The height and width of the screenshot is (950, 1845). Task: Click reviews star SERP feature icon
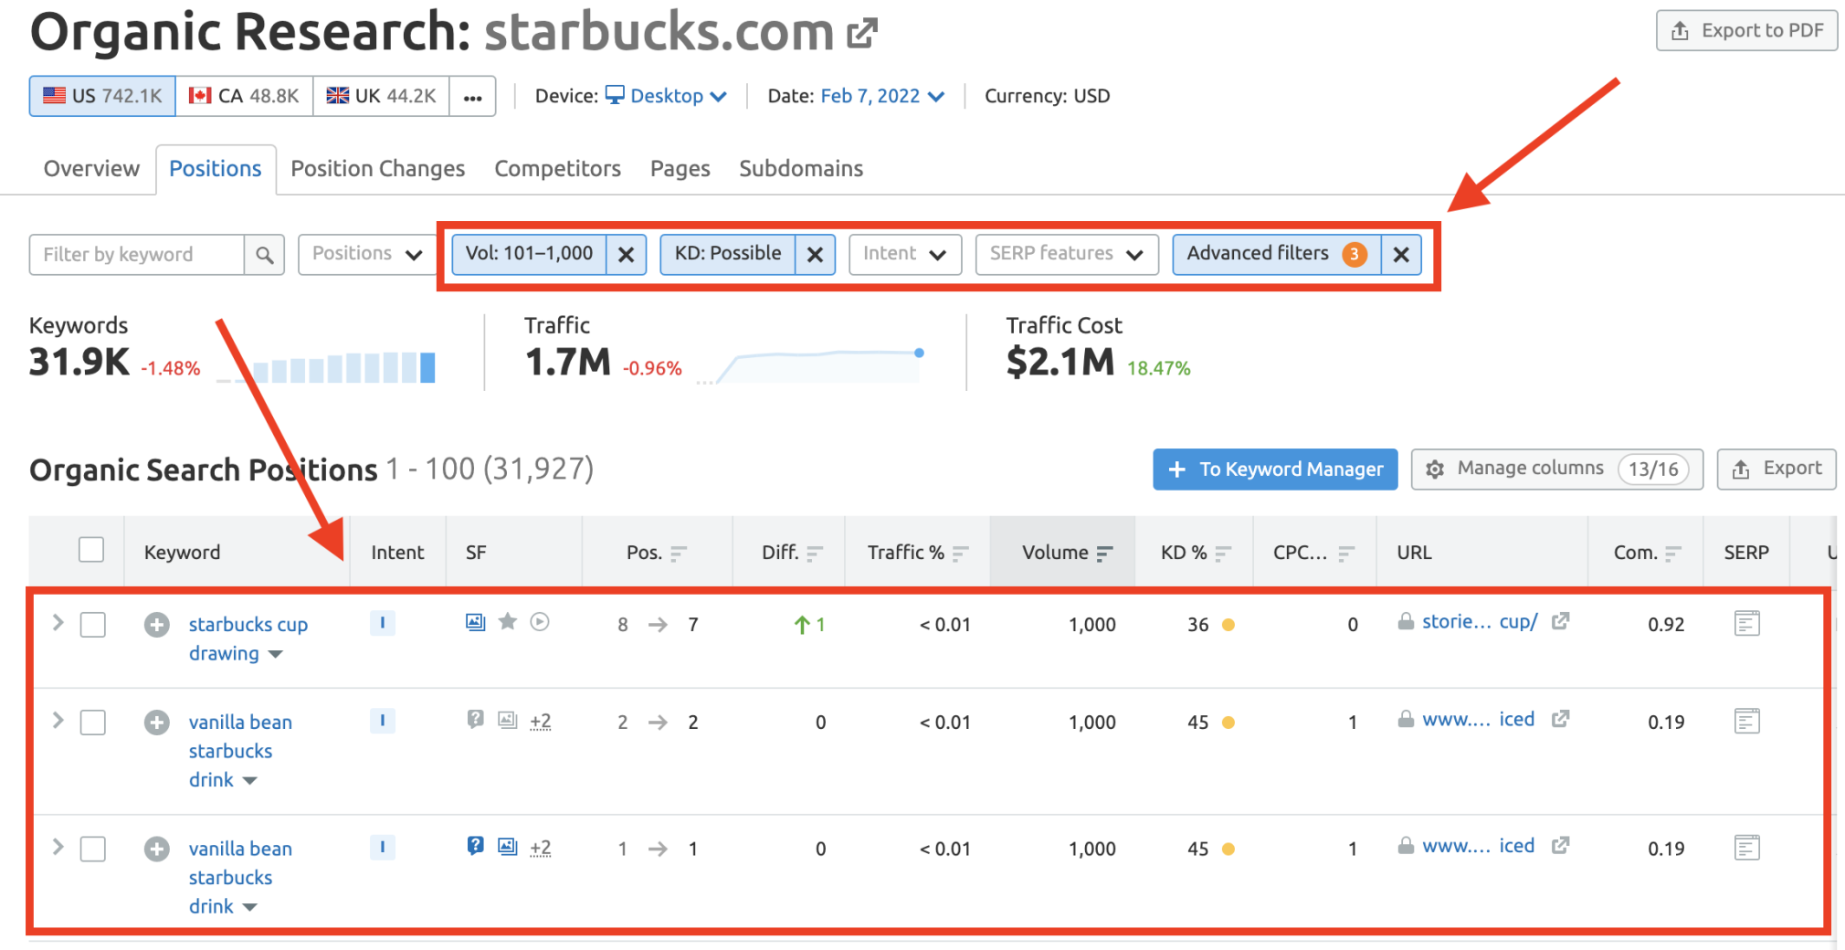pos(508,622)
